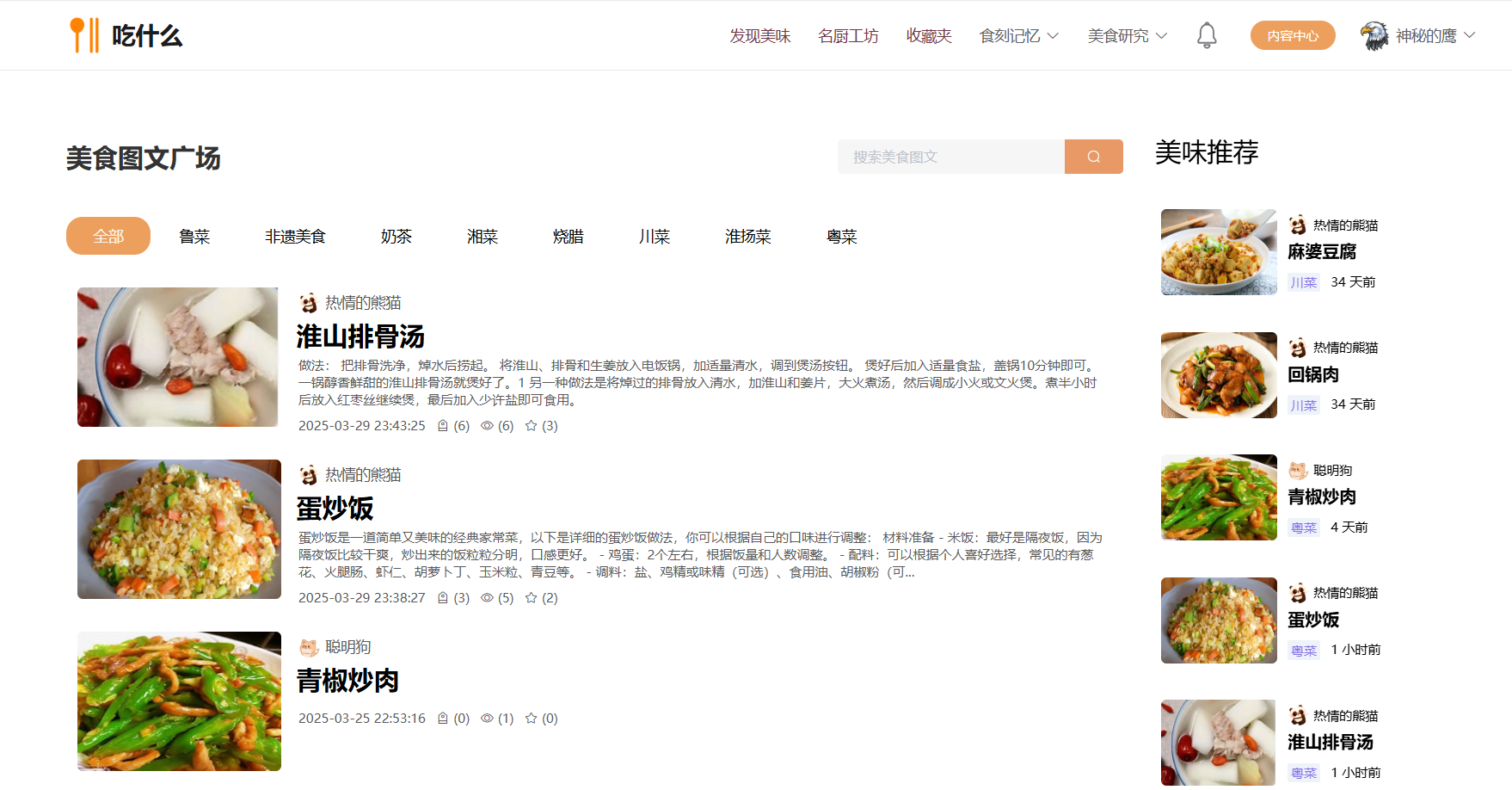Open the notification bell
This screenshot has height=790, width=1512.
coord(1207,35)
